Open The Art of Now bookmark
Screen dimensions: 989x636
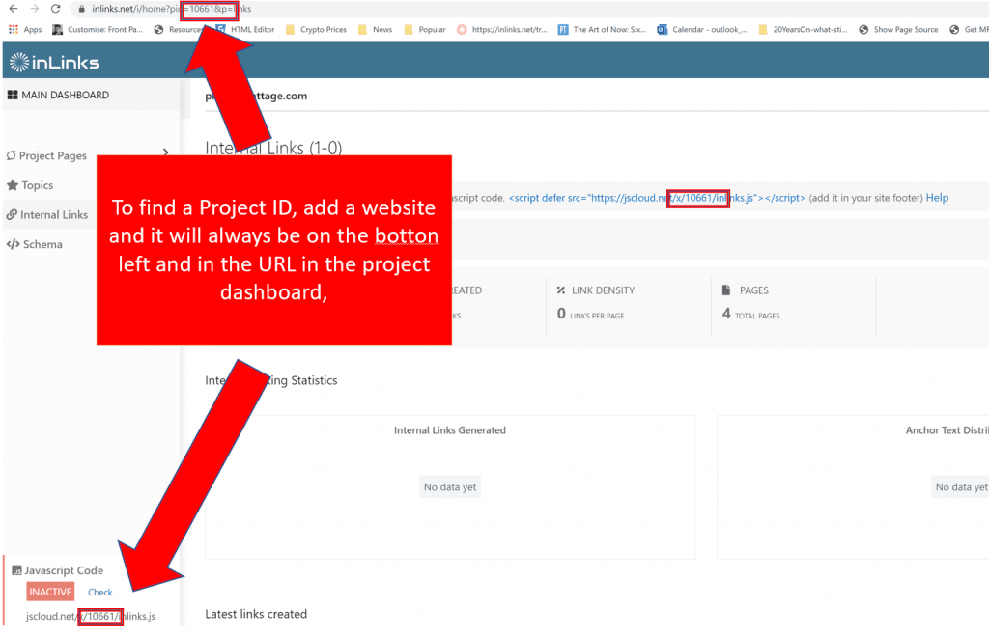click(603, 30)
